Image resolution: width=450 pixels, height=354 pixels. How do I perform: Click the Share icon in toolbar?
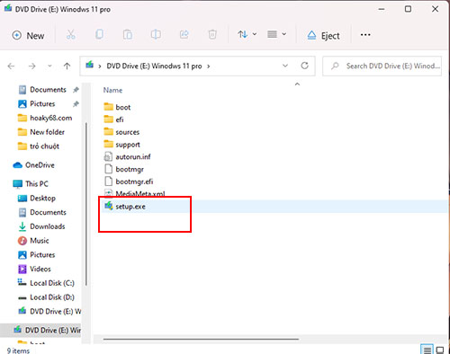[x=184, y=34]
